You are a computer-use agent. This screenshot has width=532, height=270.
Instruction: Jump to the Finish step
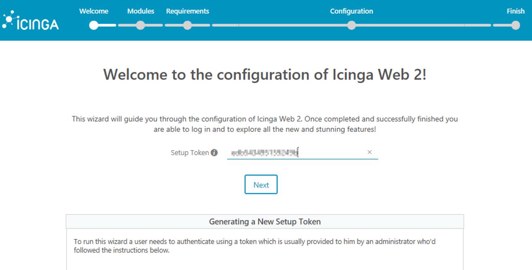516,11
